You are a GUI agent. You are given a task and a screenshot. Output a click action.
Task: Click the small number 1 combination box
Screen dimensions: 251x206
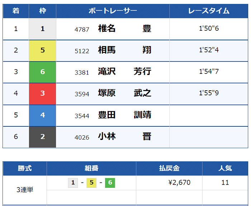click(73, 183)
